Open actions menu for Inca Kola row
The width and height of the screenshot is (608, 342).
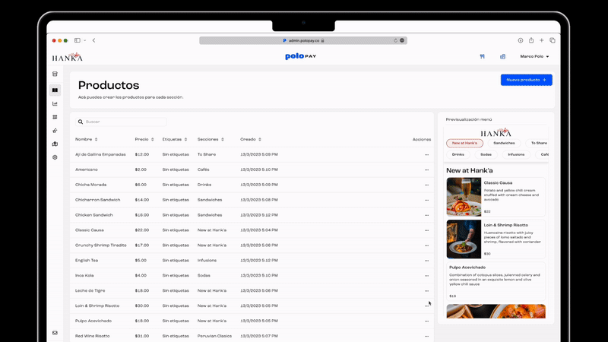[x=426, y=276]
